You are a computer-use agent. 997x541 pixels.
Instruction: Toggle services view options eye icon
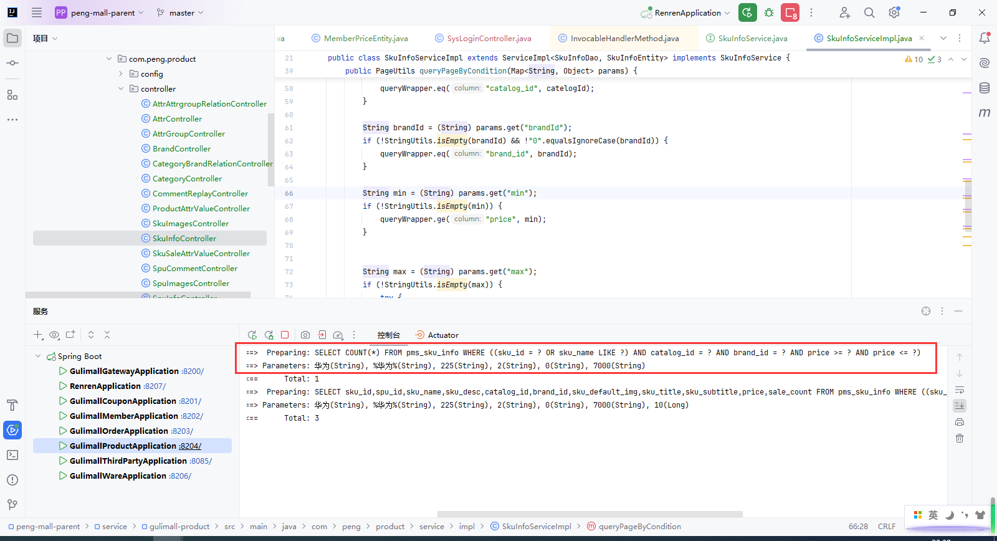(54, 335)
